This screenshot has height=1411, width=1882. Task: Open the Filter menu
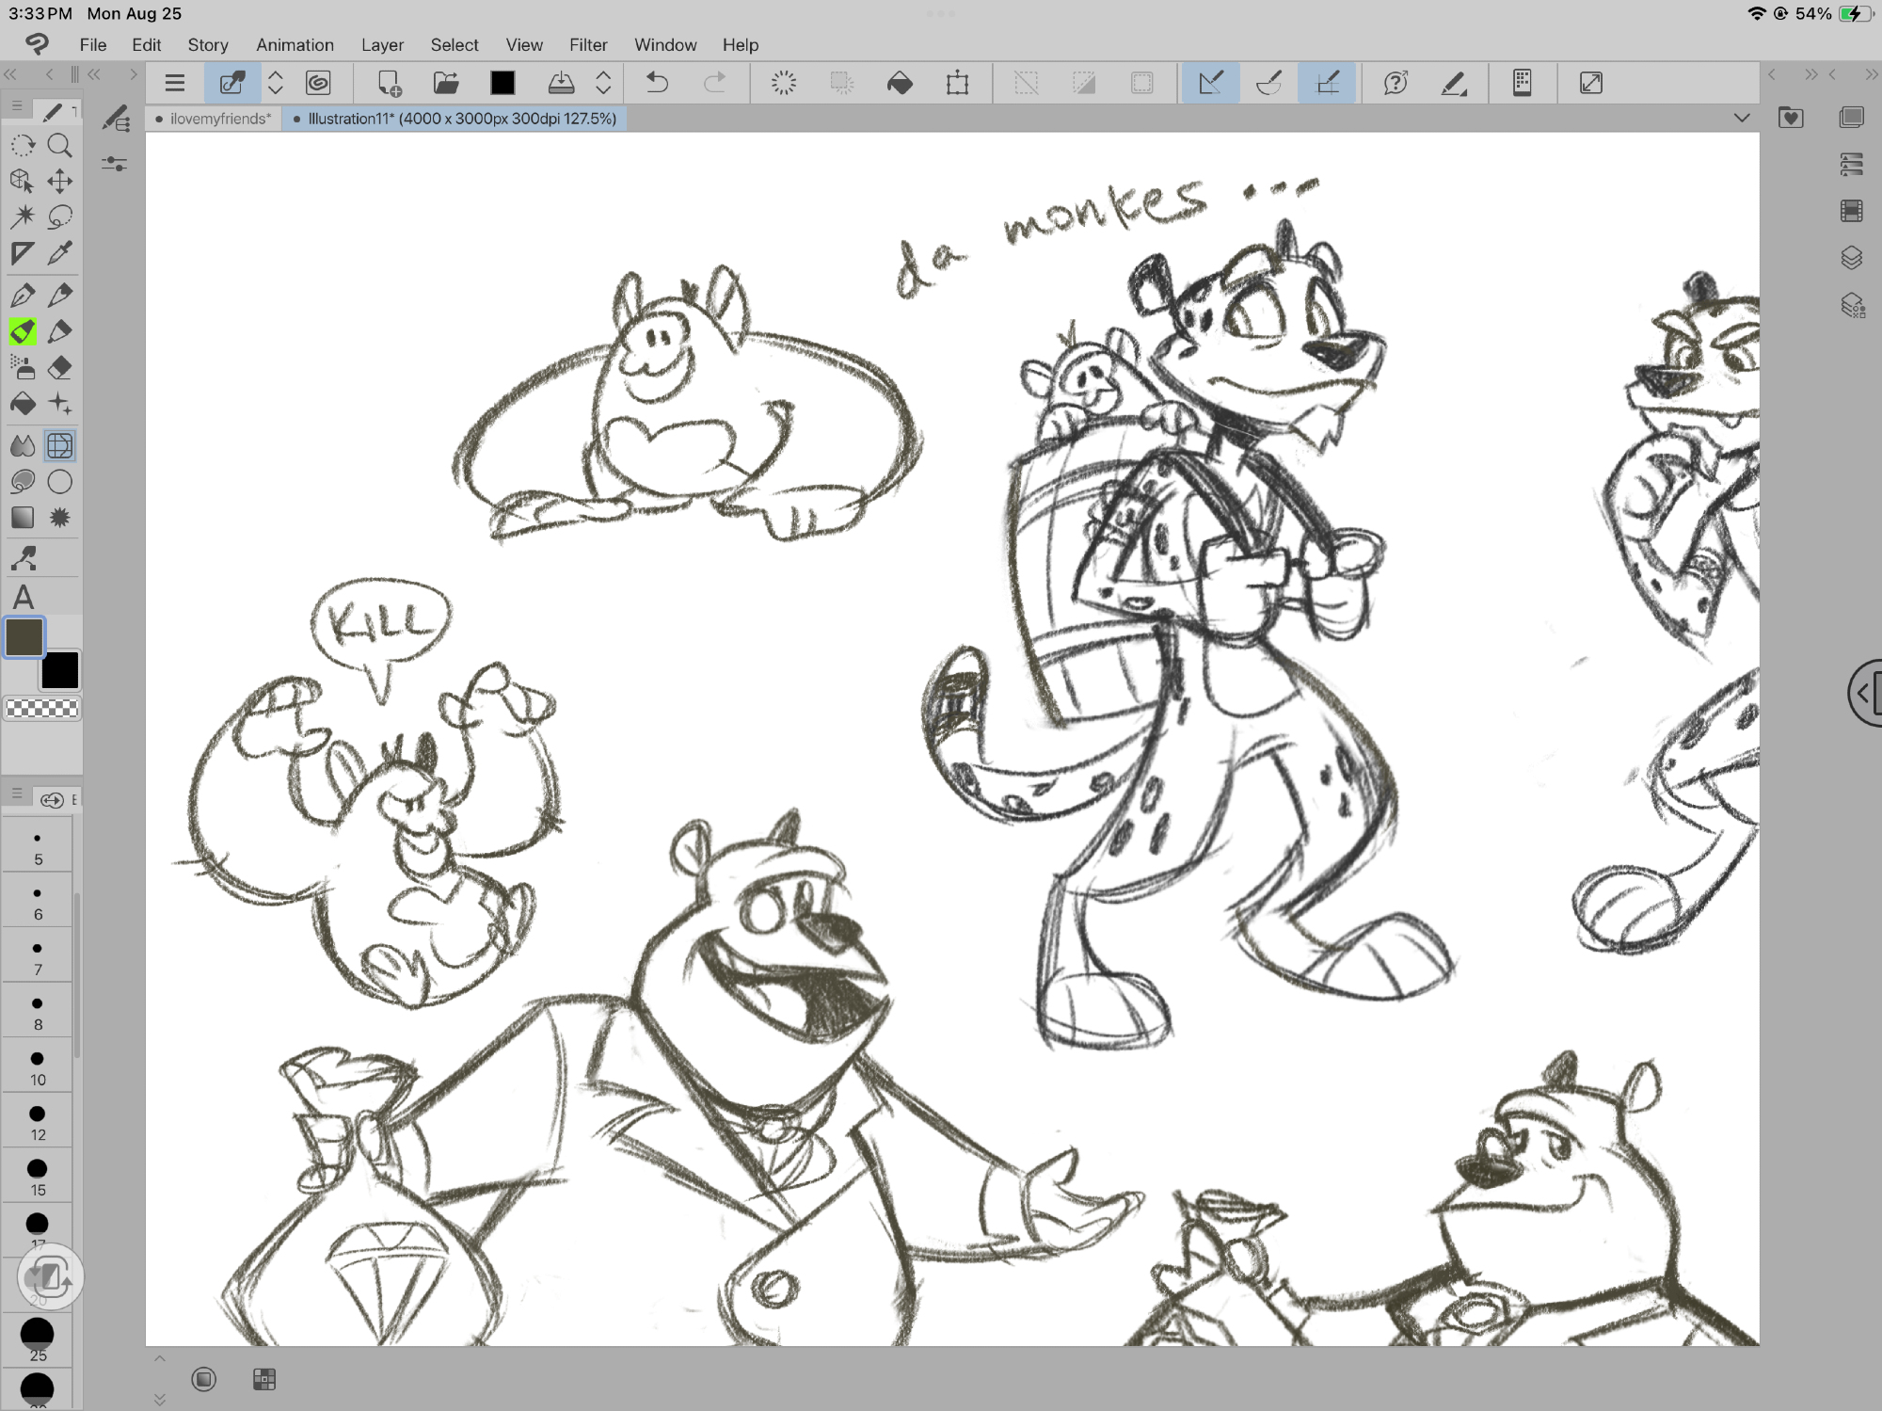click(x=587, y=44)
